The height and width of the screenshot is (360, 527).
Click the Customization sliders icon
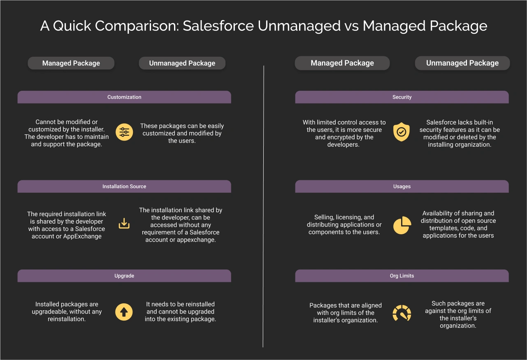click(x=124, y=132)
